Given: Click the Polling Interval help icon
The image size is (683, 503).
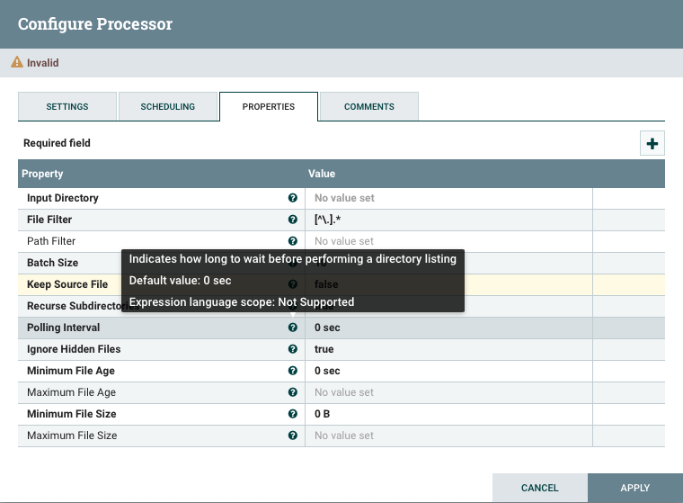Looking at the screenshot, I should point(292,328).
